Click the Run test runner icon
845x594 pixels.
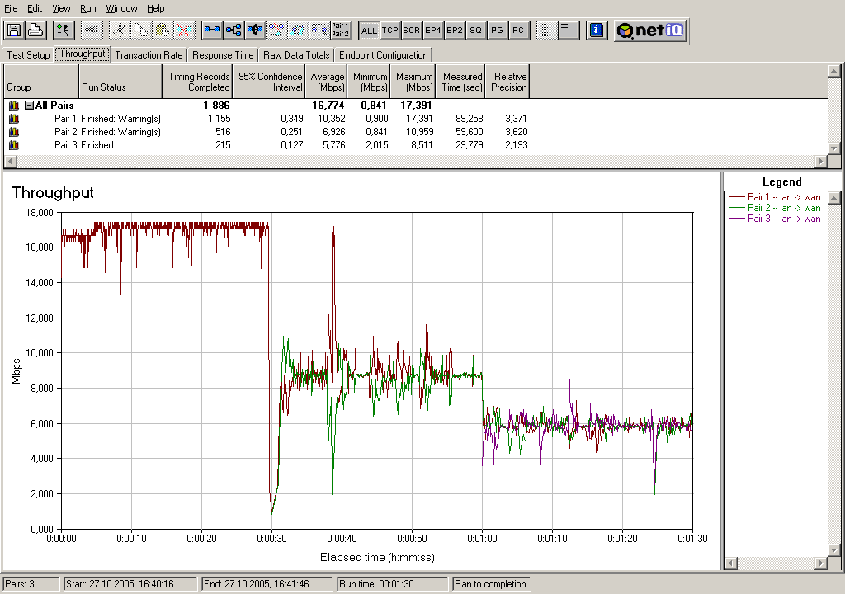click(x=63, y=31)
